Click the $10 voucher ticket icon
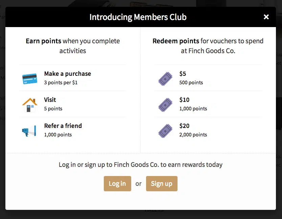The height and width of the screenshot is (219, 282). [165, 105]
